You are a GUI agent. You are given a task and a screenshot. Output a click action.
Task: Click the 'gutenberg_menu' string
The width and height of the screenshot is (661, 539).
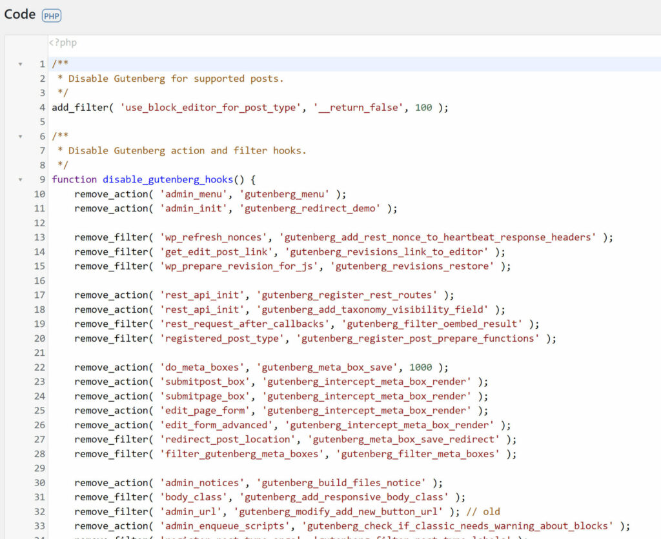click(285, 194)
